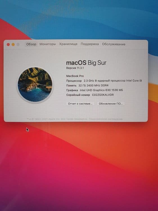
Task: Go to the Обслуживание tab
Action: pos(114,44)
